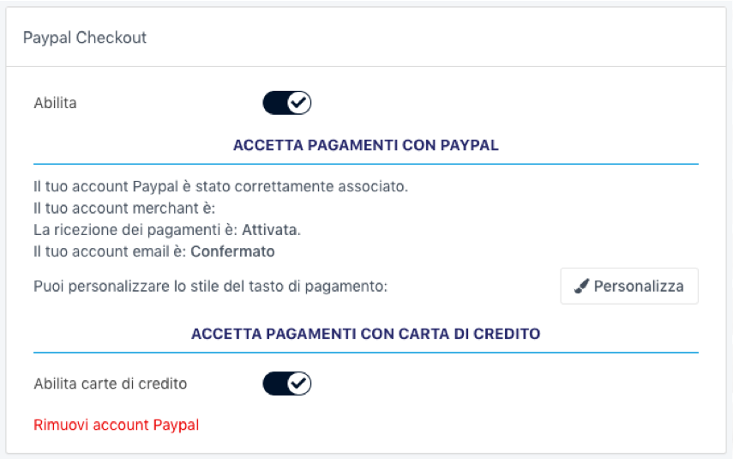
Task: Click the checkmark knob on the credit card toggle
Action: tap(298, 384)
